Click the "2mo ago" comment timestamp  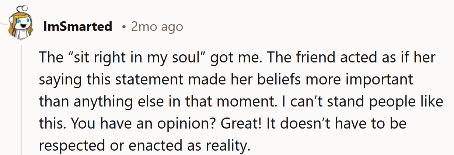[157, 26]
